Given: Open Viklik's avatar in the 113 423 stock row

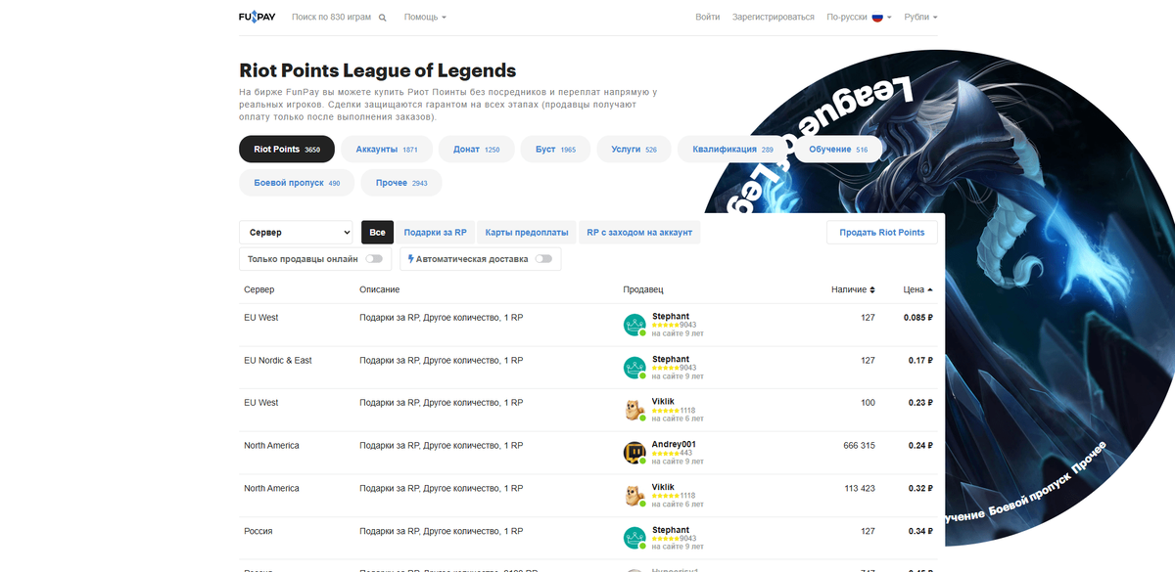Looking at the screenshot, I should (x=634, y=496).
